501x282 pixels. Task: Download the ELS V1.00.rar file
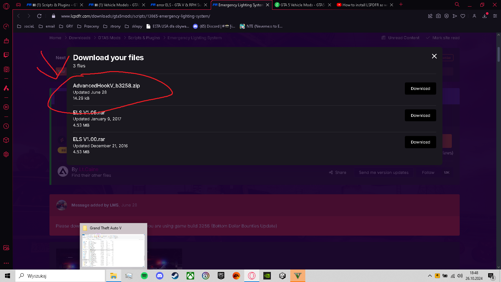click(x=420, y=142)
